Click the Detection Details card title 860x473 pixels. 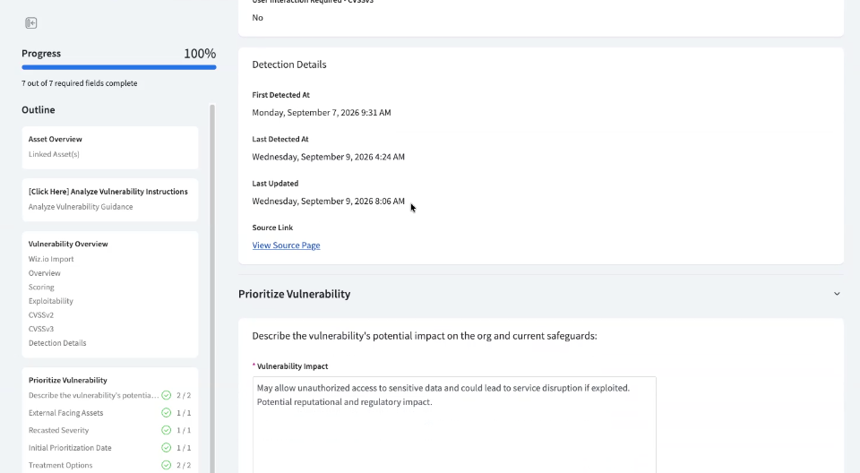[x=289, y=64]
